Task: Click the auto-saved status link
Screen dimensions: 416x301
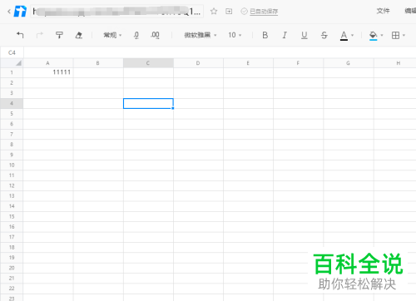Action: (x=264, y=12)
